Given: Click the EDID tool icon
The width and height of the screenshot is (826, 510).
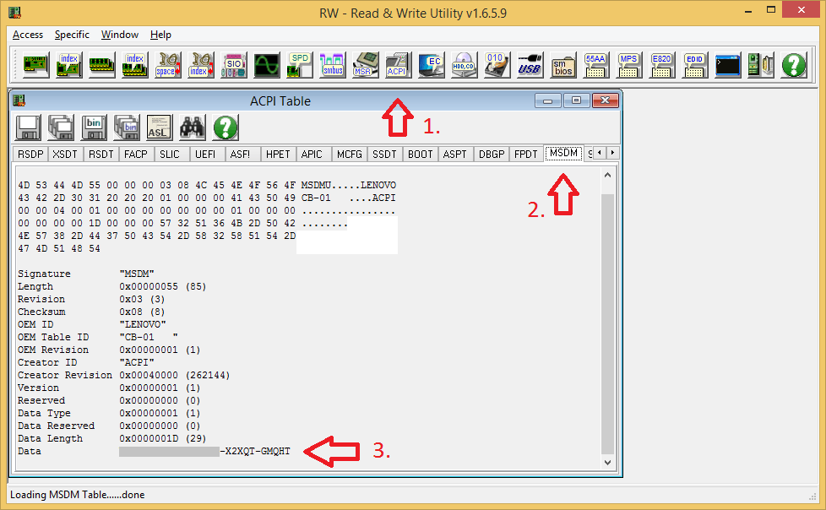Looking at the screenshot, I should pyautogui.click(x=694, y=65).
